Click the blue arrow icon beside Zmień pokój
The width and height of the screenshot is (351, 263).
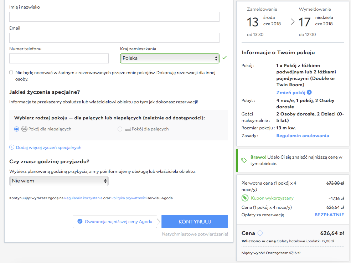point(309,92)
